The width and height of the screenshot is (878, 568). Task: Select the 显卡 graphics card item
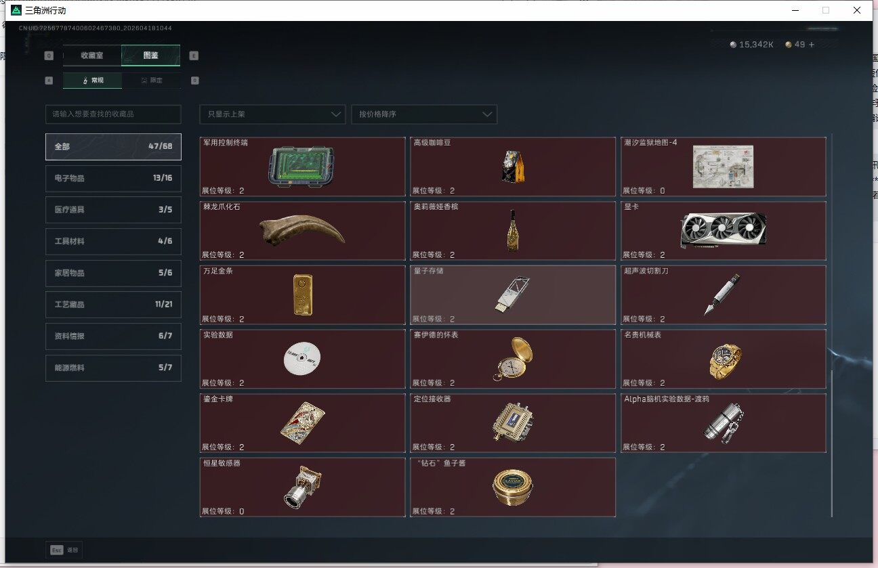coord(724,231)
